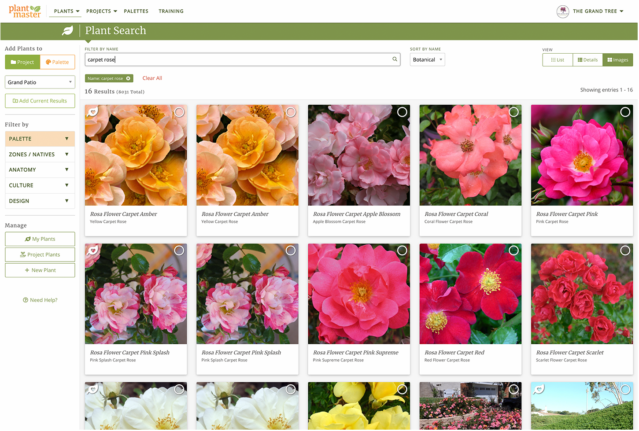639x431 pixels.
Task: Click heart badge on first white rose photo
Action: [x=92, y=389]
